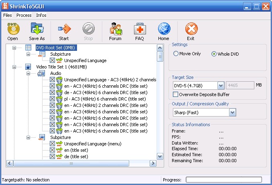Screen dimensions: 272x185
Task: Collapse the root set Subpicture node
Action: pos(28,54)
